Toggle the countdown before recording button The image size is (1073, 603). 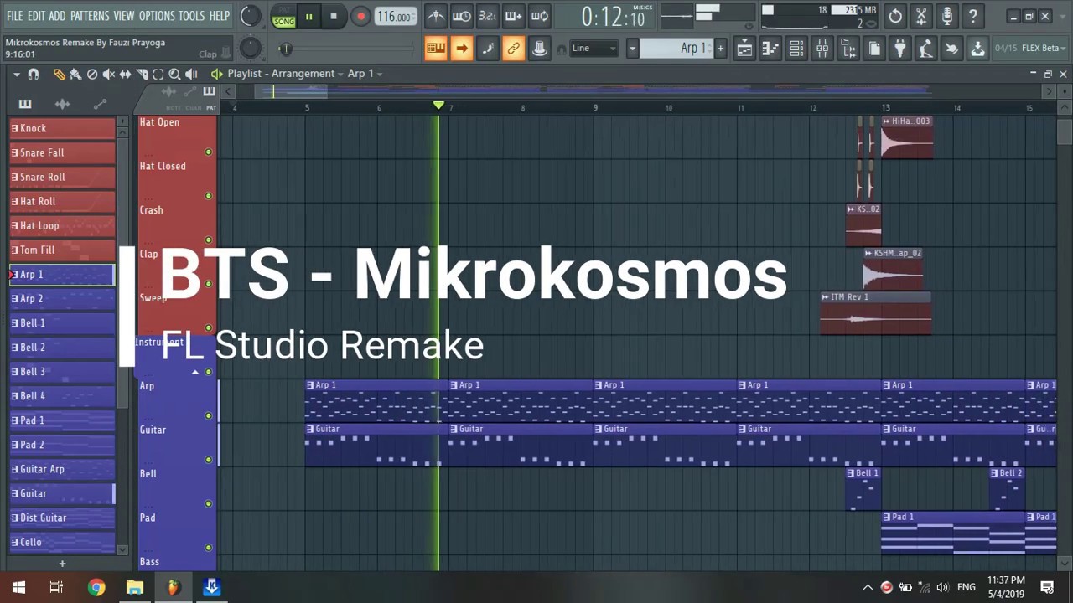(488, 16)
